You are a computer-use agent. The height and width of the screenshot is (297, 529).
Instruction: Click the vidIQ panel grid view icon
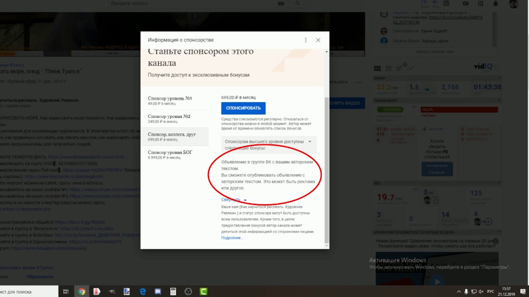pyautogui.click(x=377, y=68)
